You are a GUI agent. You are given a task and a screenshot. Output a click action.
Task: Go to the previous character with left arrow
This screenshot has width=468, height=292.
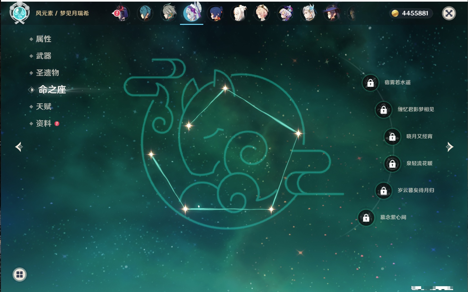19,147
